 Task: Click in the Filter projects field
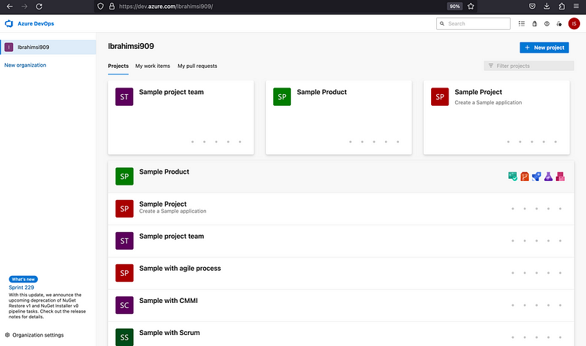(x=529, y=66)
